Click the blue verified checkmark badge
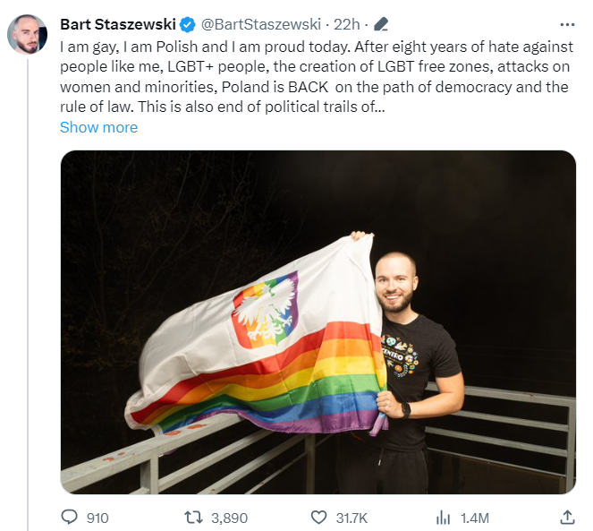The width and height of the screenshot is (593, 531). pyautogui.click(x=187, y=24)
